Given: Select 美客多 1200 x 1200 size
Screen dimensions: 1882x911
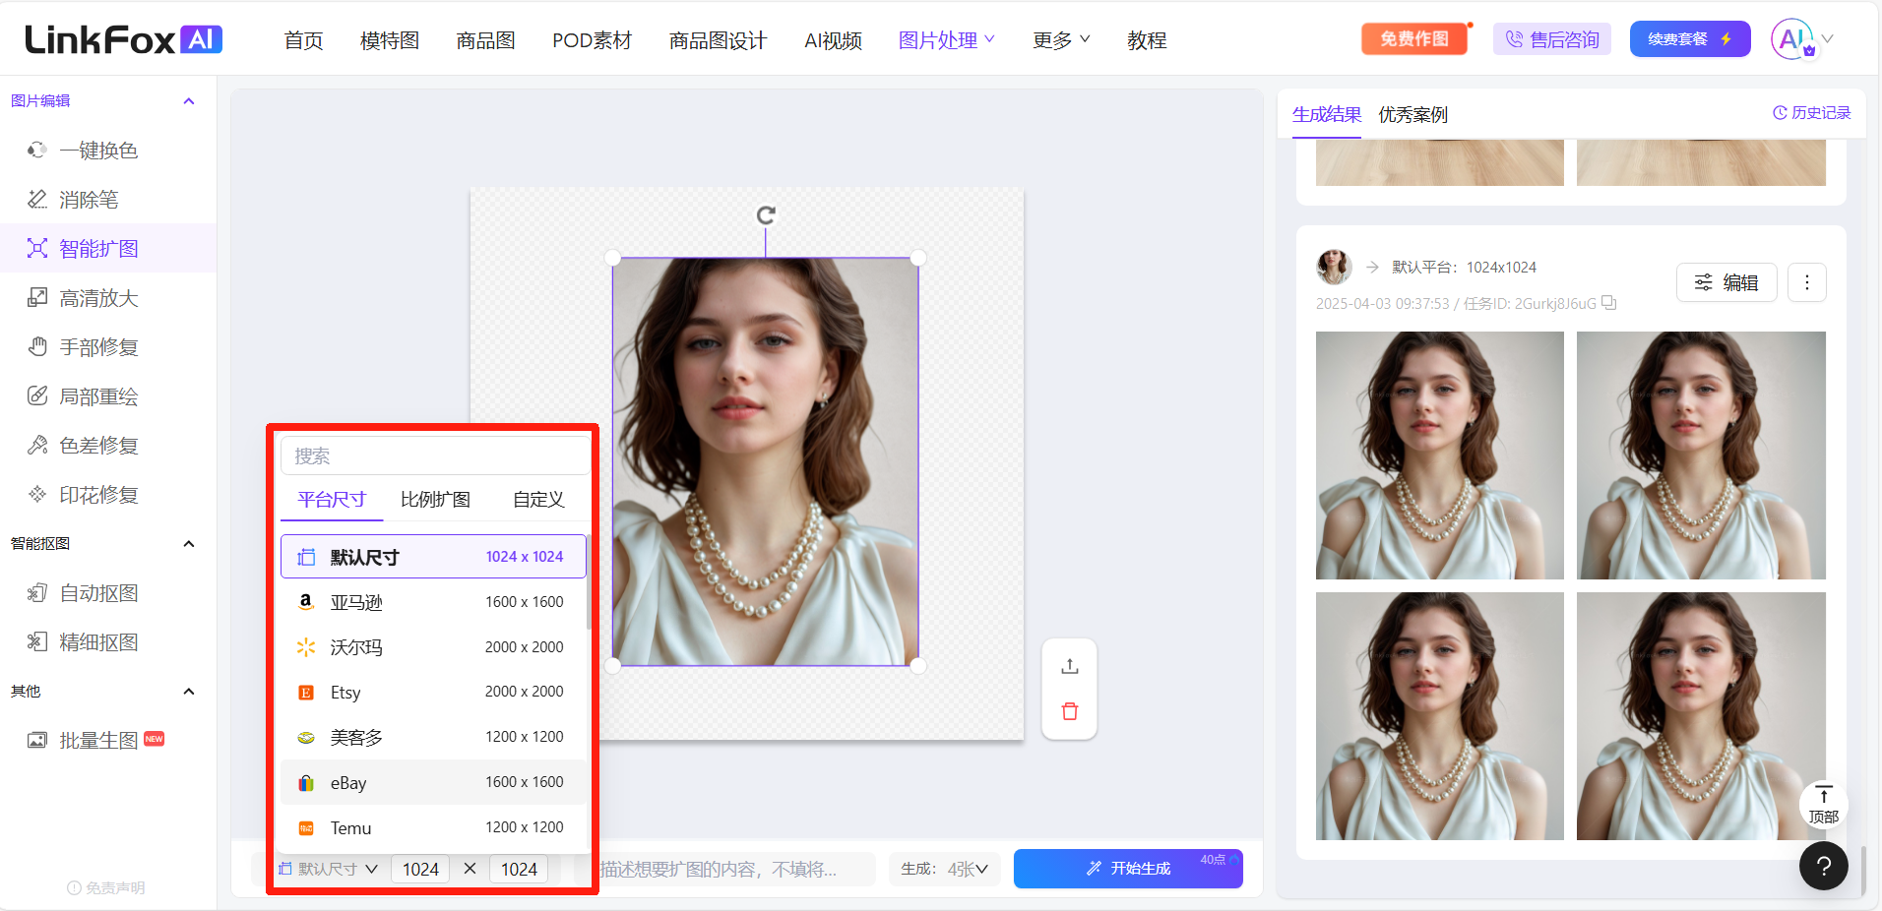Looking at the screenshot, I should click(433, 737).
